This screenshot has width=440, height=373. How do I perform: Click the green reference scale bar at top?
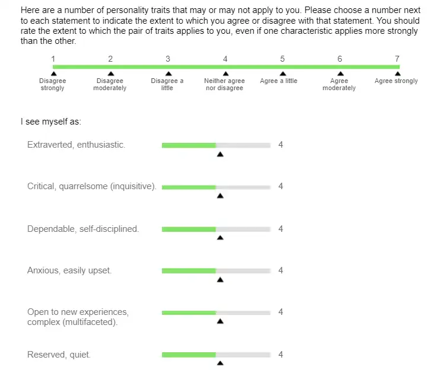coord(225,67)
